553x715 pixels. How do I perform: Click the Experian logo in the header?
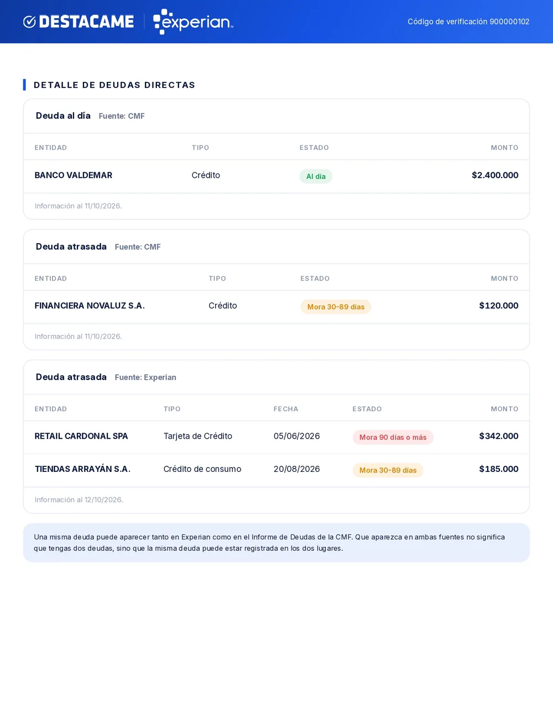click(x=193, y=22)
